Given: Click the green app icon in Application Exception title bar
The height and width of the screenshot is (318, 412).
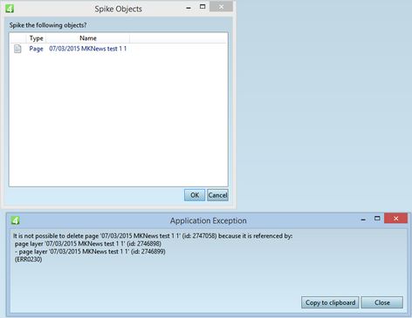Looking at the screenshot, I should coord(15,220).
